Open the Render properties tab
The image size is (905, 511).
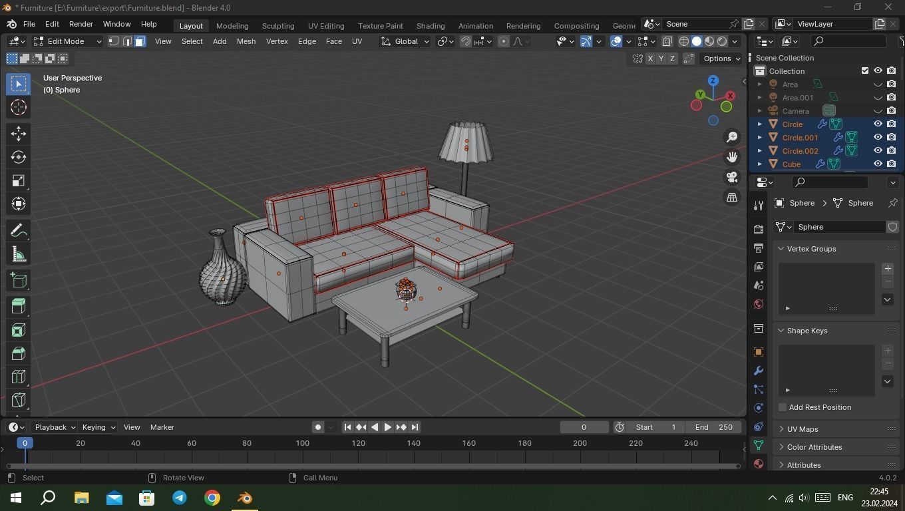tap(758, 229)
